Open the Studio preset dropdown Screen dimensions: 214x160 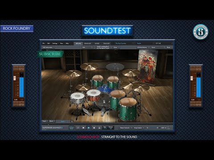coord(145,44)
